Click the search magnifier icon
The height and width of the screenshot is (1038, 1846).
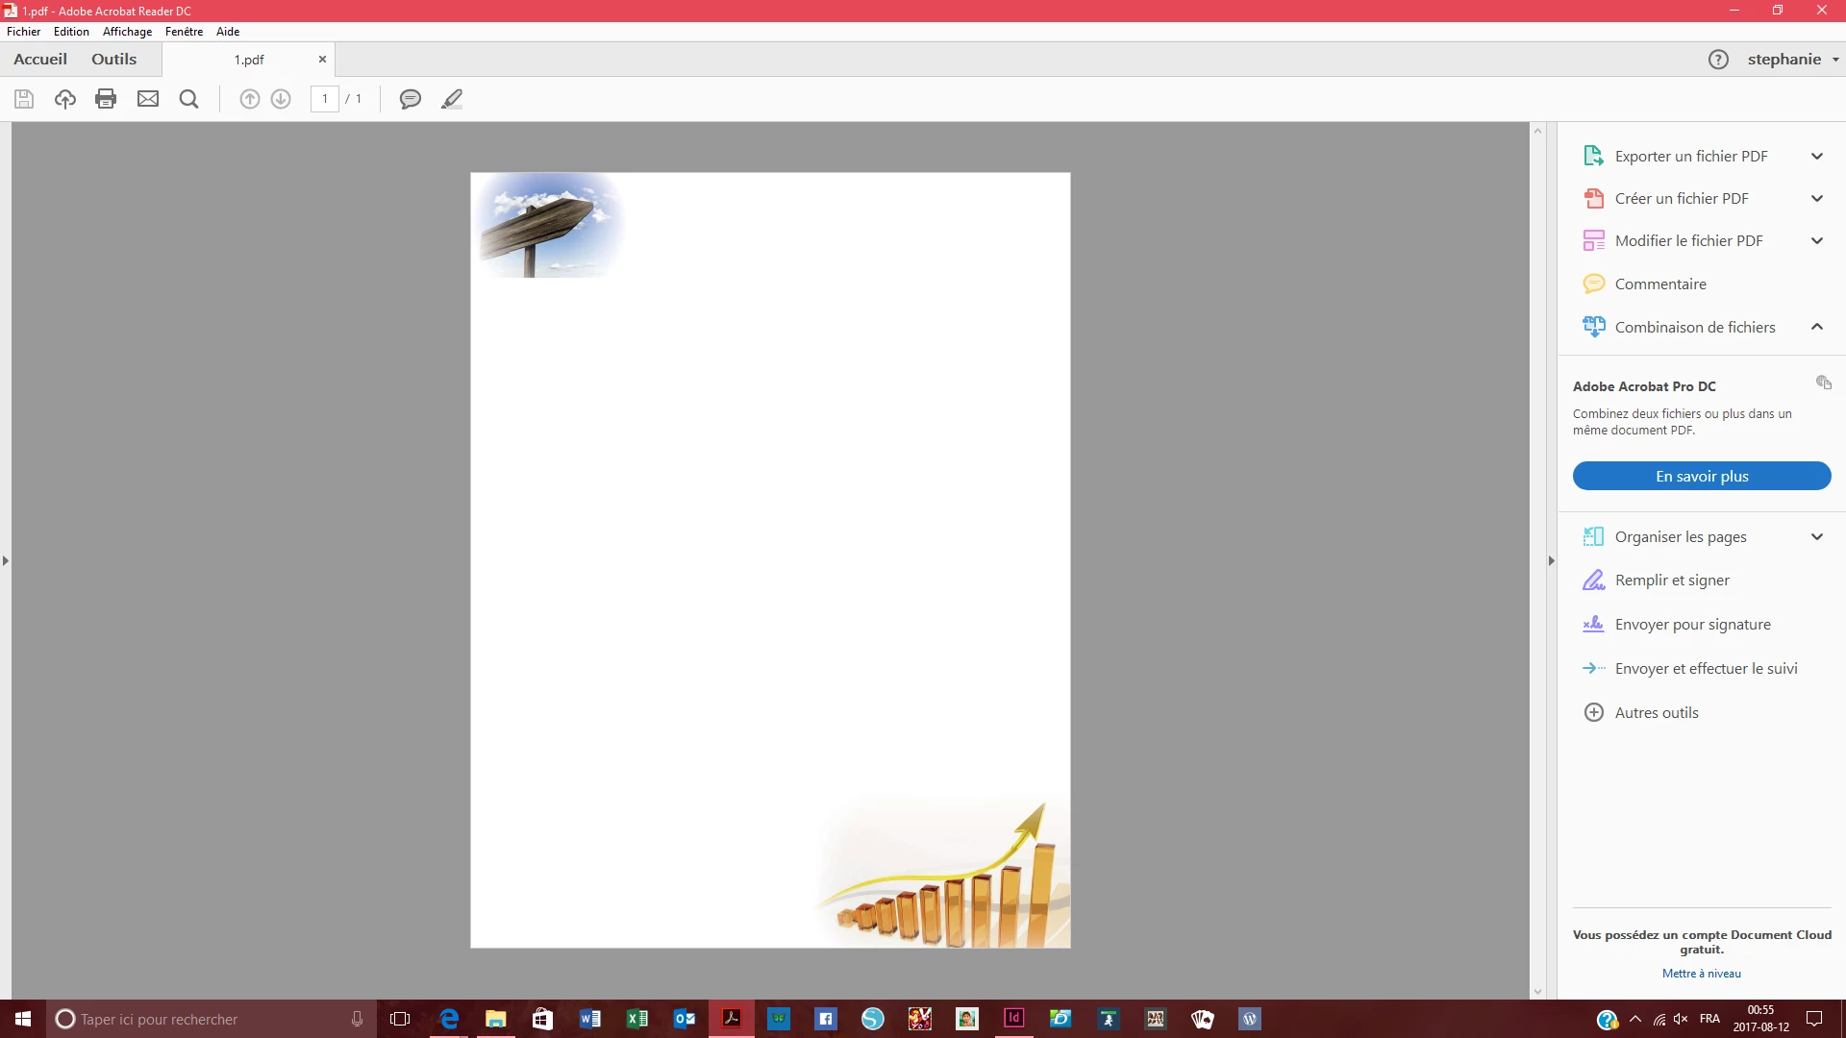click(x=189, y=99)
